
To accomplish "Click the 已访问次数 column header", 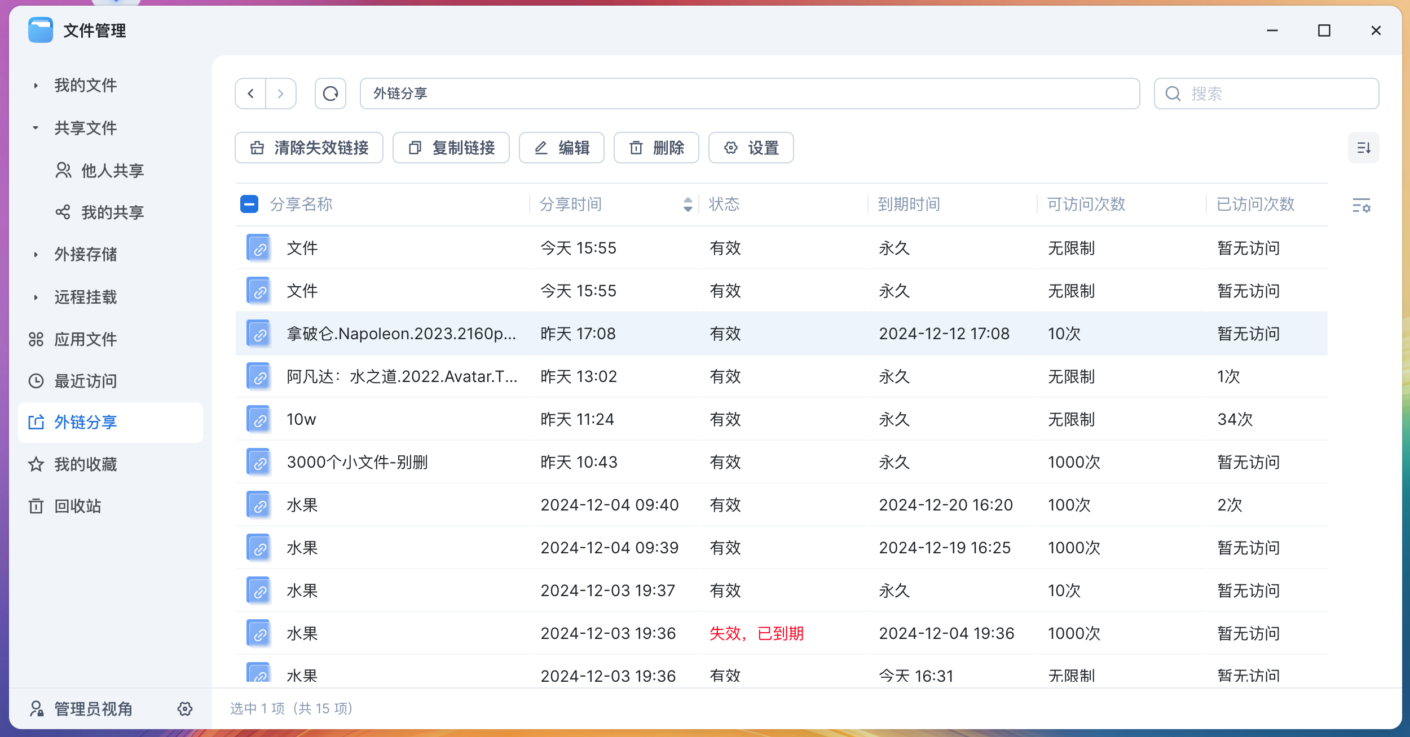I will pos(1255,204).
